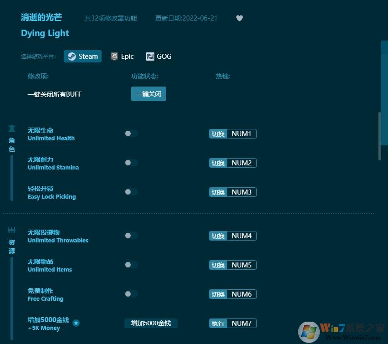Turn on the Free Crafting toggle
Viewport: 388px width, 344px height.
coord(131,294)
